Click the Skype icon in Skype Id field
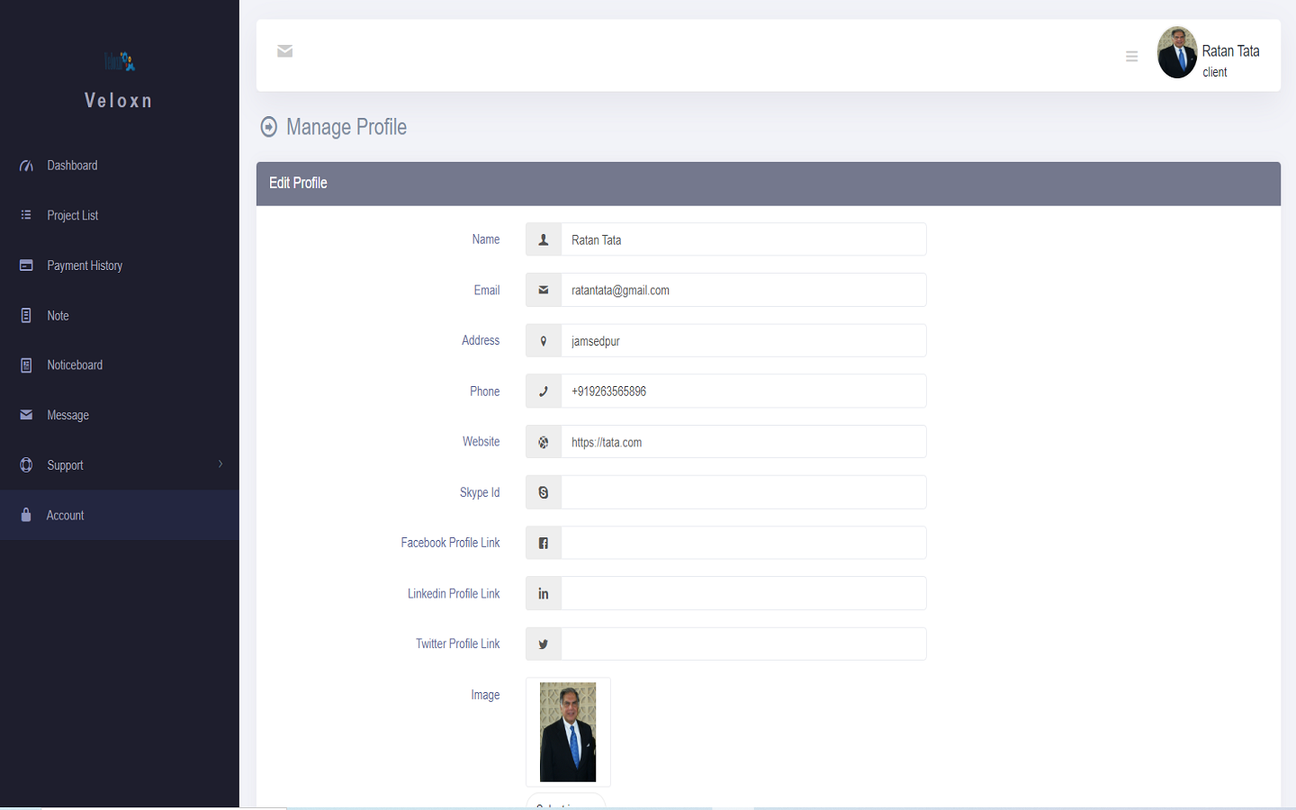This screenshot has width=1296, height=810. pyautogui.click(x=543, y=492)
